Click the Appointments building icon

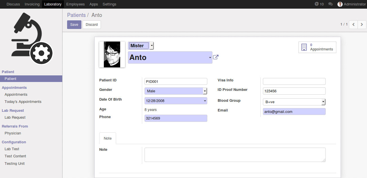(x=304, y=47)
